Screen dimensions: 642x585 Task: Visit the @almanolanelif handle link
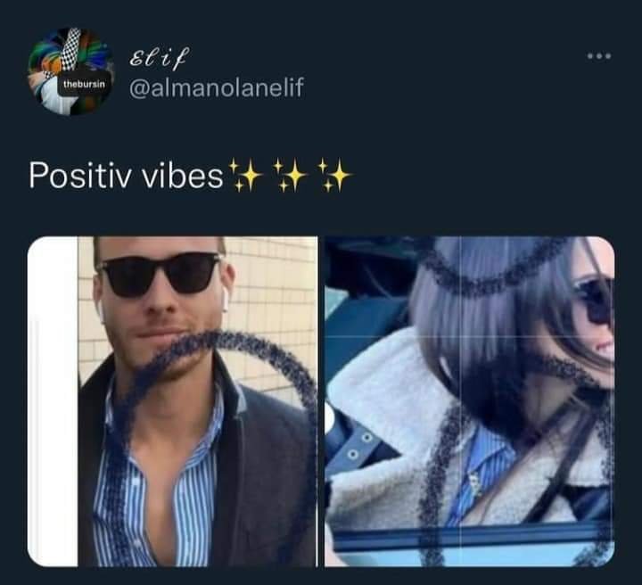[217, 87]
